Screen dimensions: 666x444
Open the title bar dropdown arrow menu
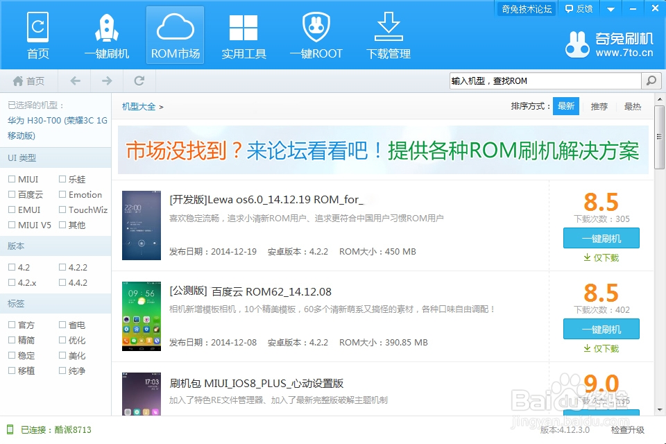click(x=610, y=9)
